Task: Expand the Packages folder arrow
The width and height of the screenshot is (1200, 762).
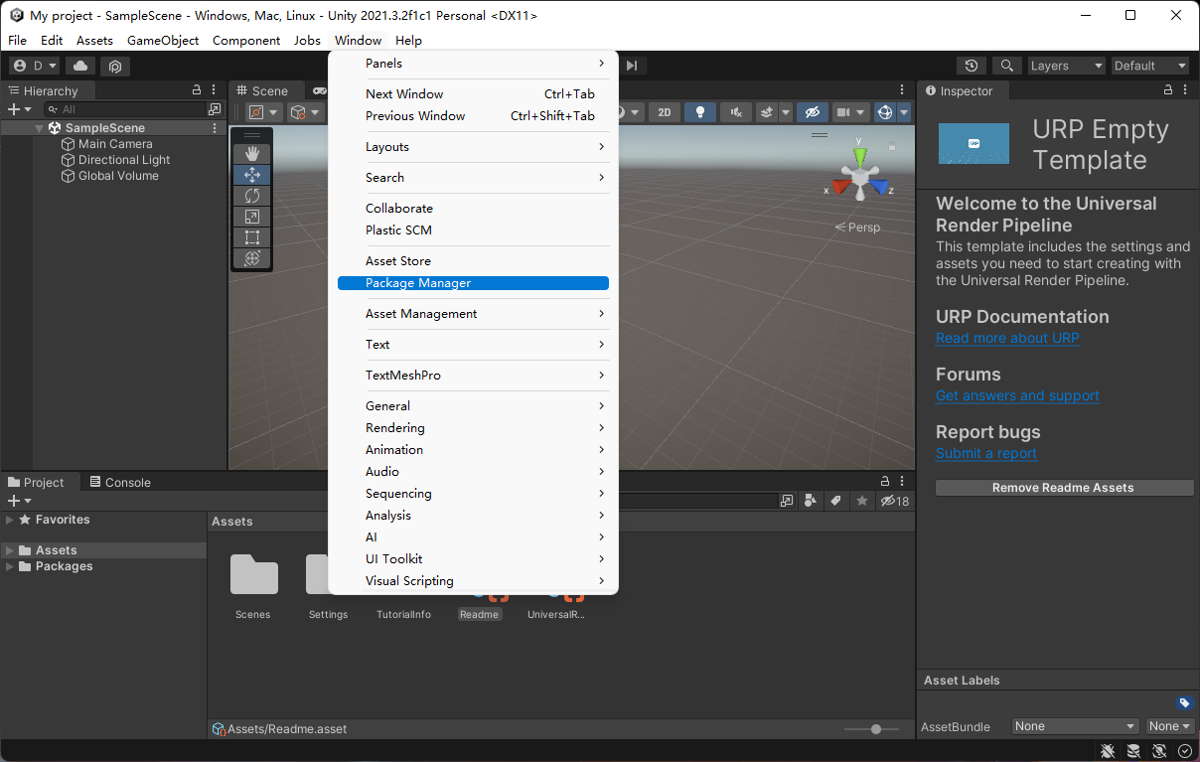Action: [x=9, y=566]
